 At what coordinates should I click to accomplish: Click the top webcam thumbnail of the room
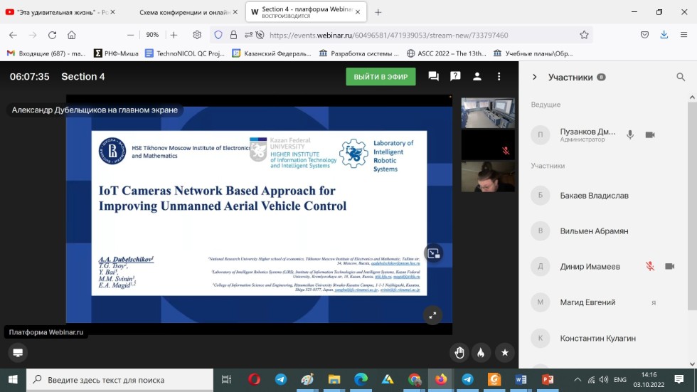(x=488, y=112)
